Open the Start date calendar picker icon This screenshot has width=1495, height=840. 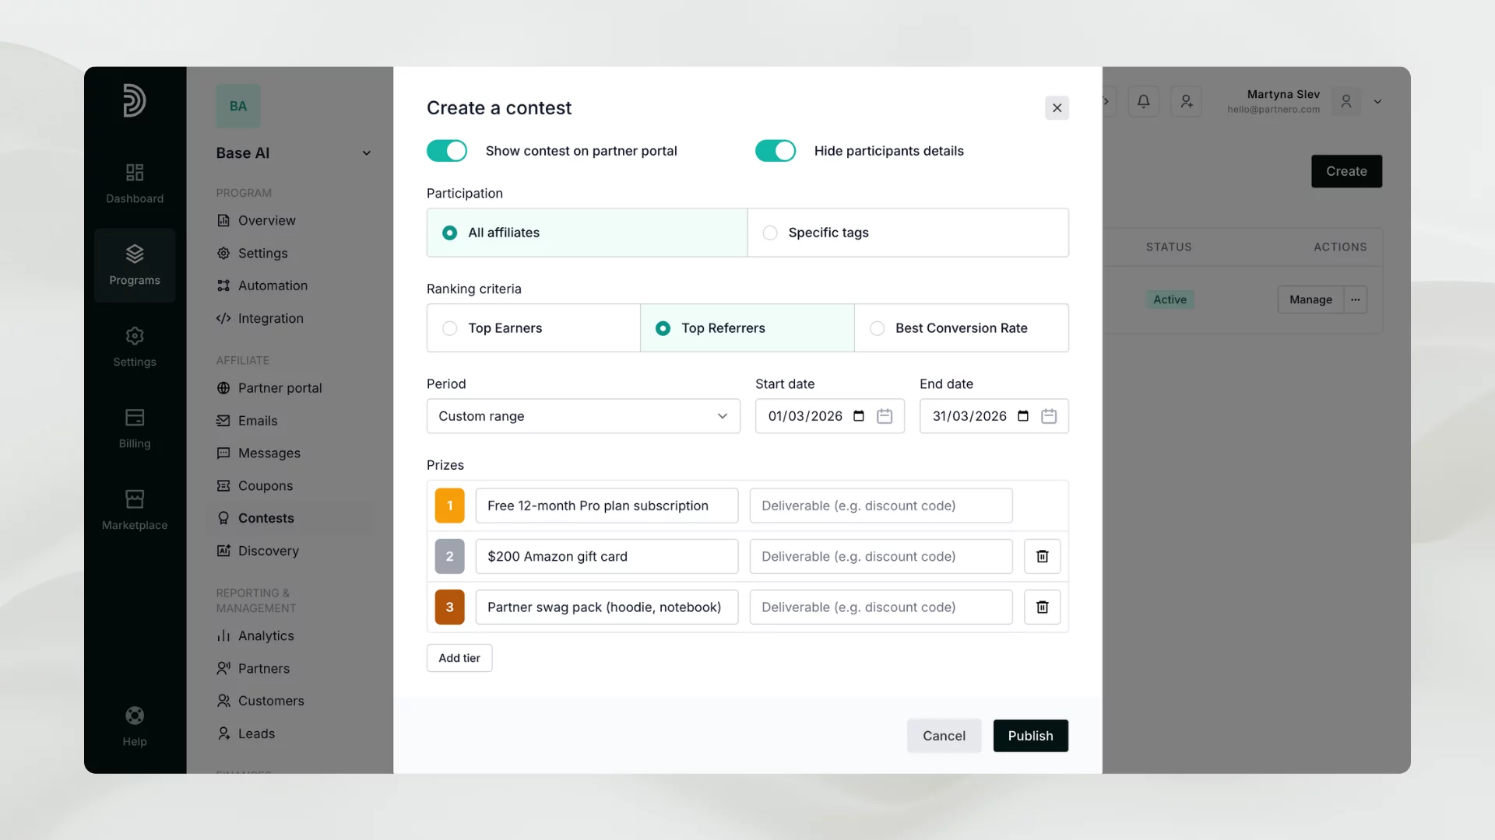(x=885, y=416)
